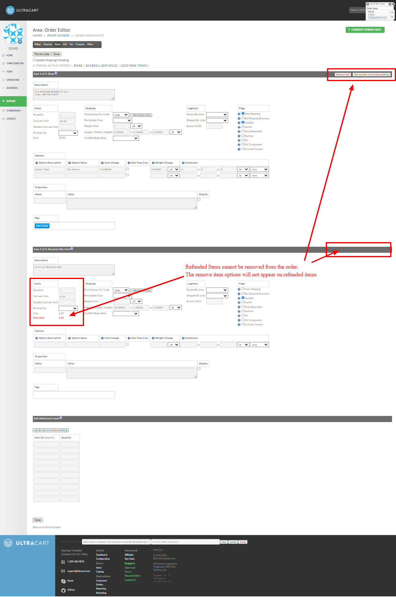Collapse the Quick Item Jump panel with up arrow
This screenshot has width=396, height=597.
click(x=390, y=4)
